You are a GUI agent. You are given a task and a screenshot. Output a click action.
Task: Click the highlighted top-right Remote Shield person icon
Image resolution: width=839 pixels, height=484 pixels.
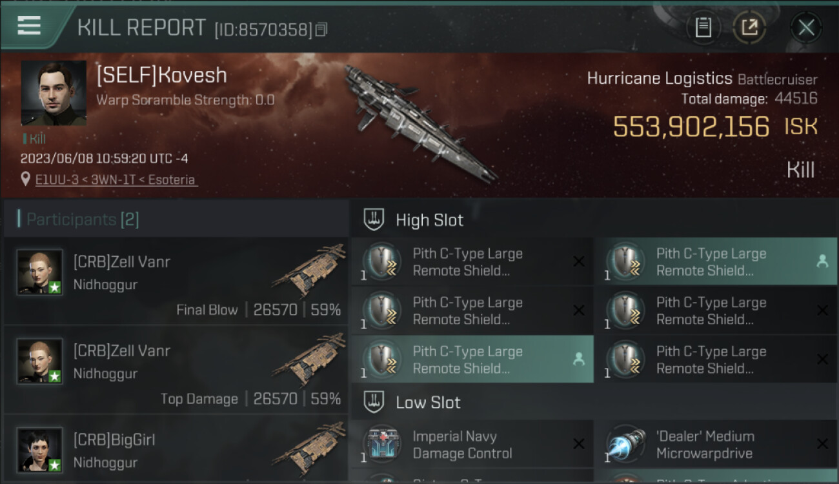822,261
